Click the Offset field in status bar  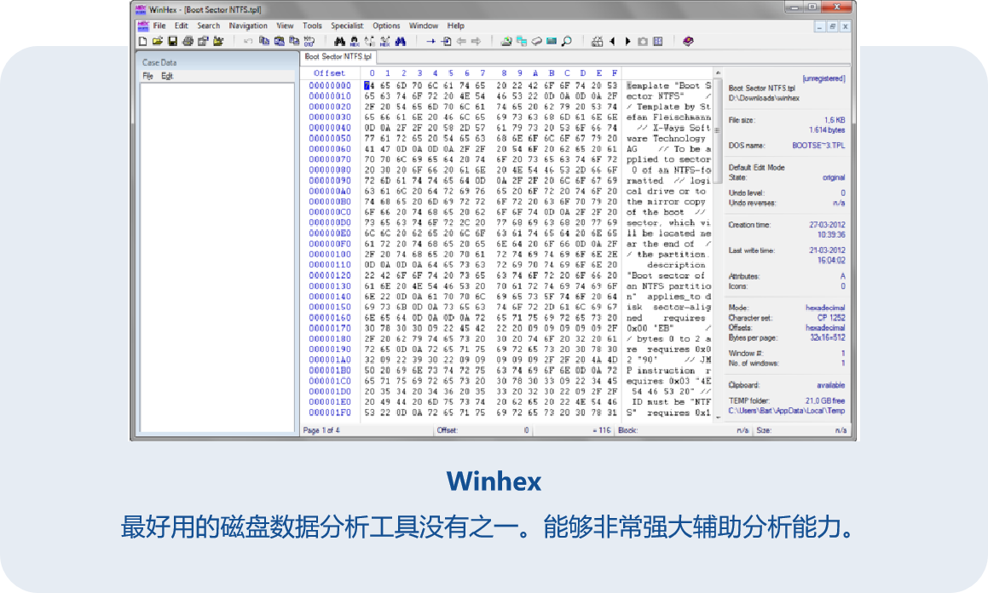click(x=483, y=430)
